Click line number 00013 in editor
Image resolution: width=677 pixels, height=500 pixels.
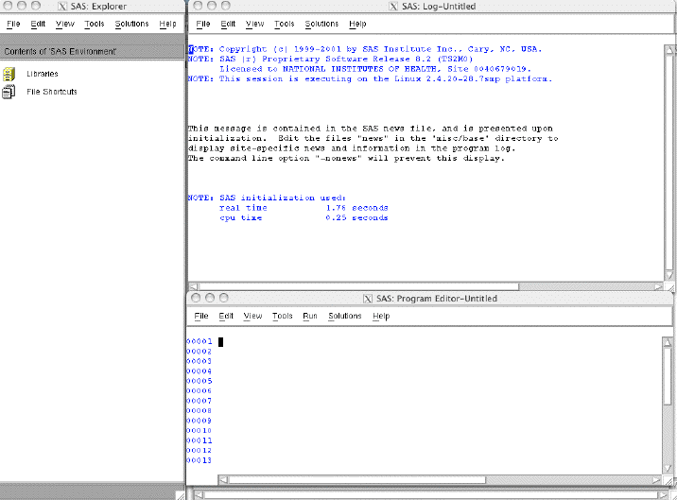199,460
